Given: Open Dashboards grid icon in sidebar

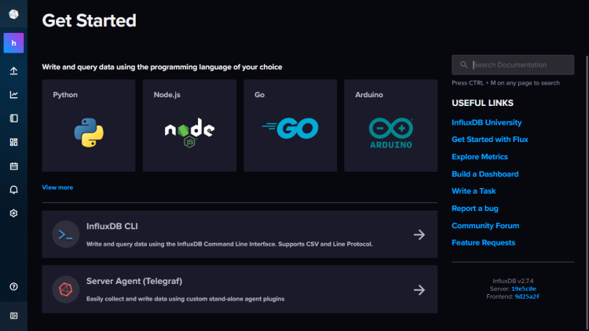Looking at the screenshot, I should click(x=13, y=142).
